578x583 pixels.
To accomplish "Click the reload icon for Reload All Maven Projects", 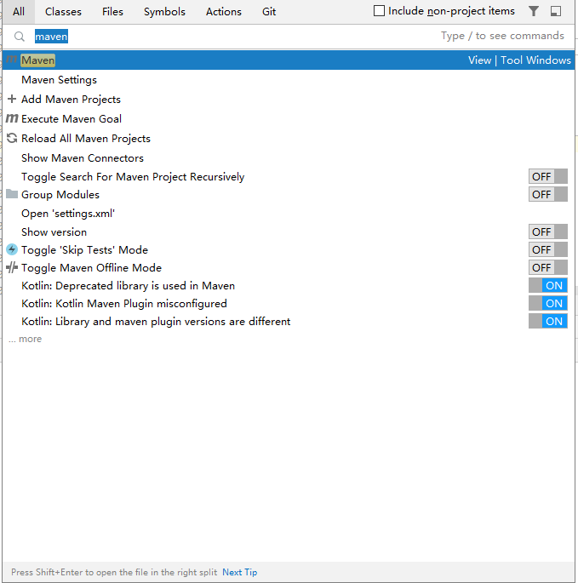I will tap(12, 138).
